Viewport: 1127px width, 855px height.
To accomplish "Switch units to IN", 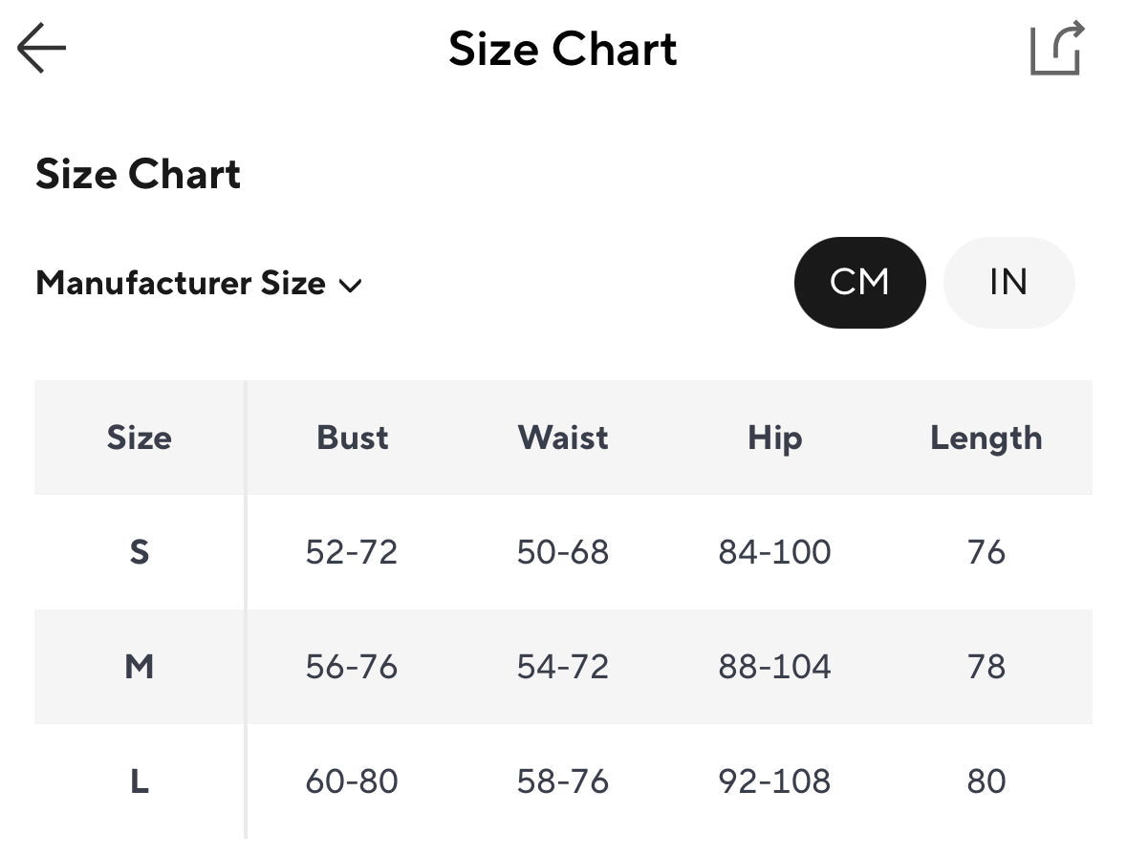I will [1008, 283].
